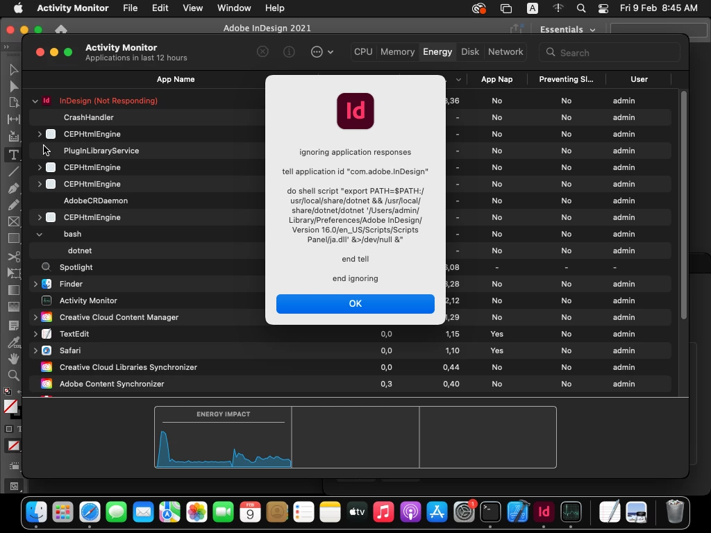
Task: Open Trash in the Dock
Action: click(x=675, y=512)
